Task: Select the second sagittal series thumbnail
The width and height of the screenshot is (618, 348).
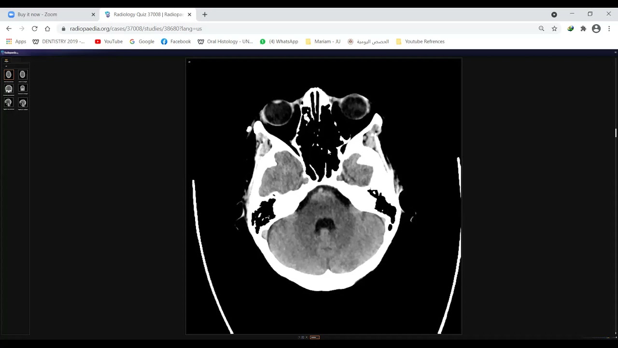Action: (x=23, y=103)
